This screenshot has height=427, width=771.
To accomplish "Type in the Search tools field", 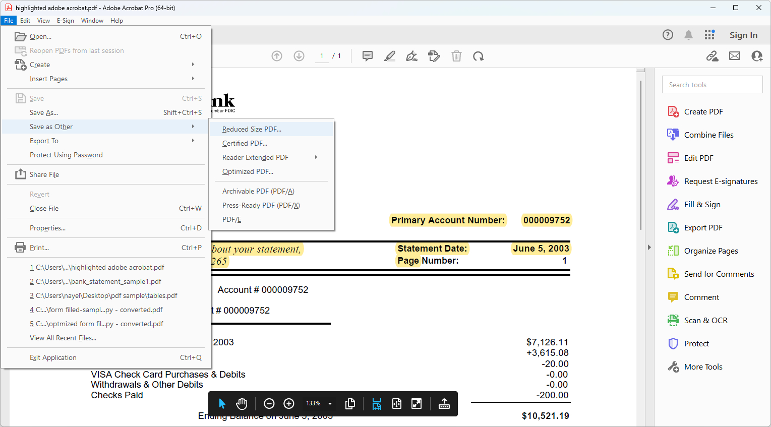I will 712,84.
